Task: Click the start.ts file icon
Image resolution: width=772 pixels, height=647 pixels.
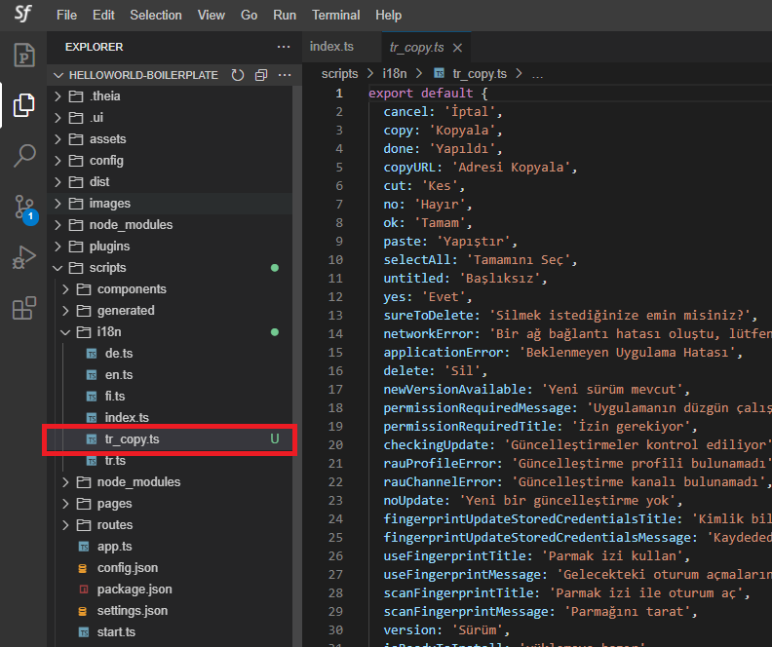Action: pyautogui.click(x=84, y=632)
